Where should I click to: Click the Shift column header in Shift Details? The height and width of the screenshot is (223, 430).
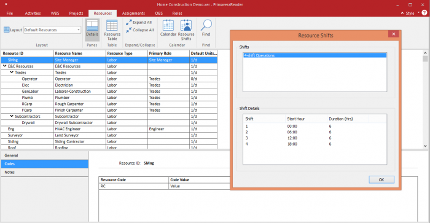click(264, 119)
